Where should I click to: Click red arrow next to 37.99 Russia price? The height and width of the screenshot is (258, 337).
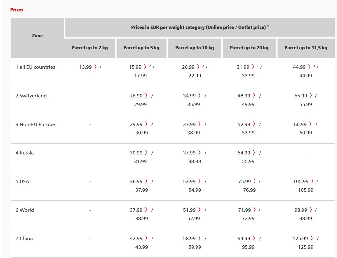199,153
